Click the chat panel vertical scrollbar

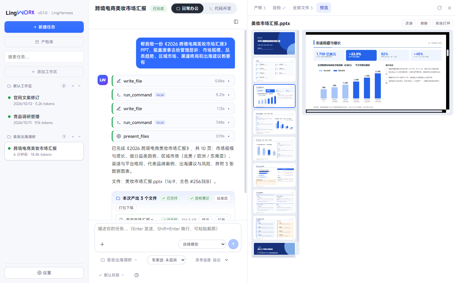246,111
